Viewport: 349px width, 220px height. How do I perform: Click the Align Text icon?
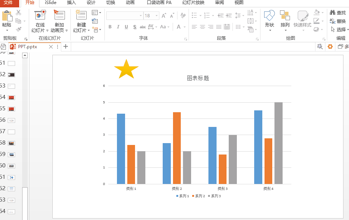pos(250,21)
